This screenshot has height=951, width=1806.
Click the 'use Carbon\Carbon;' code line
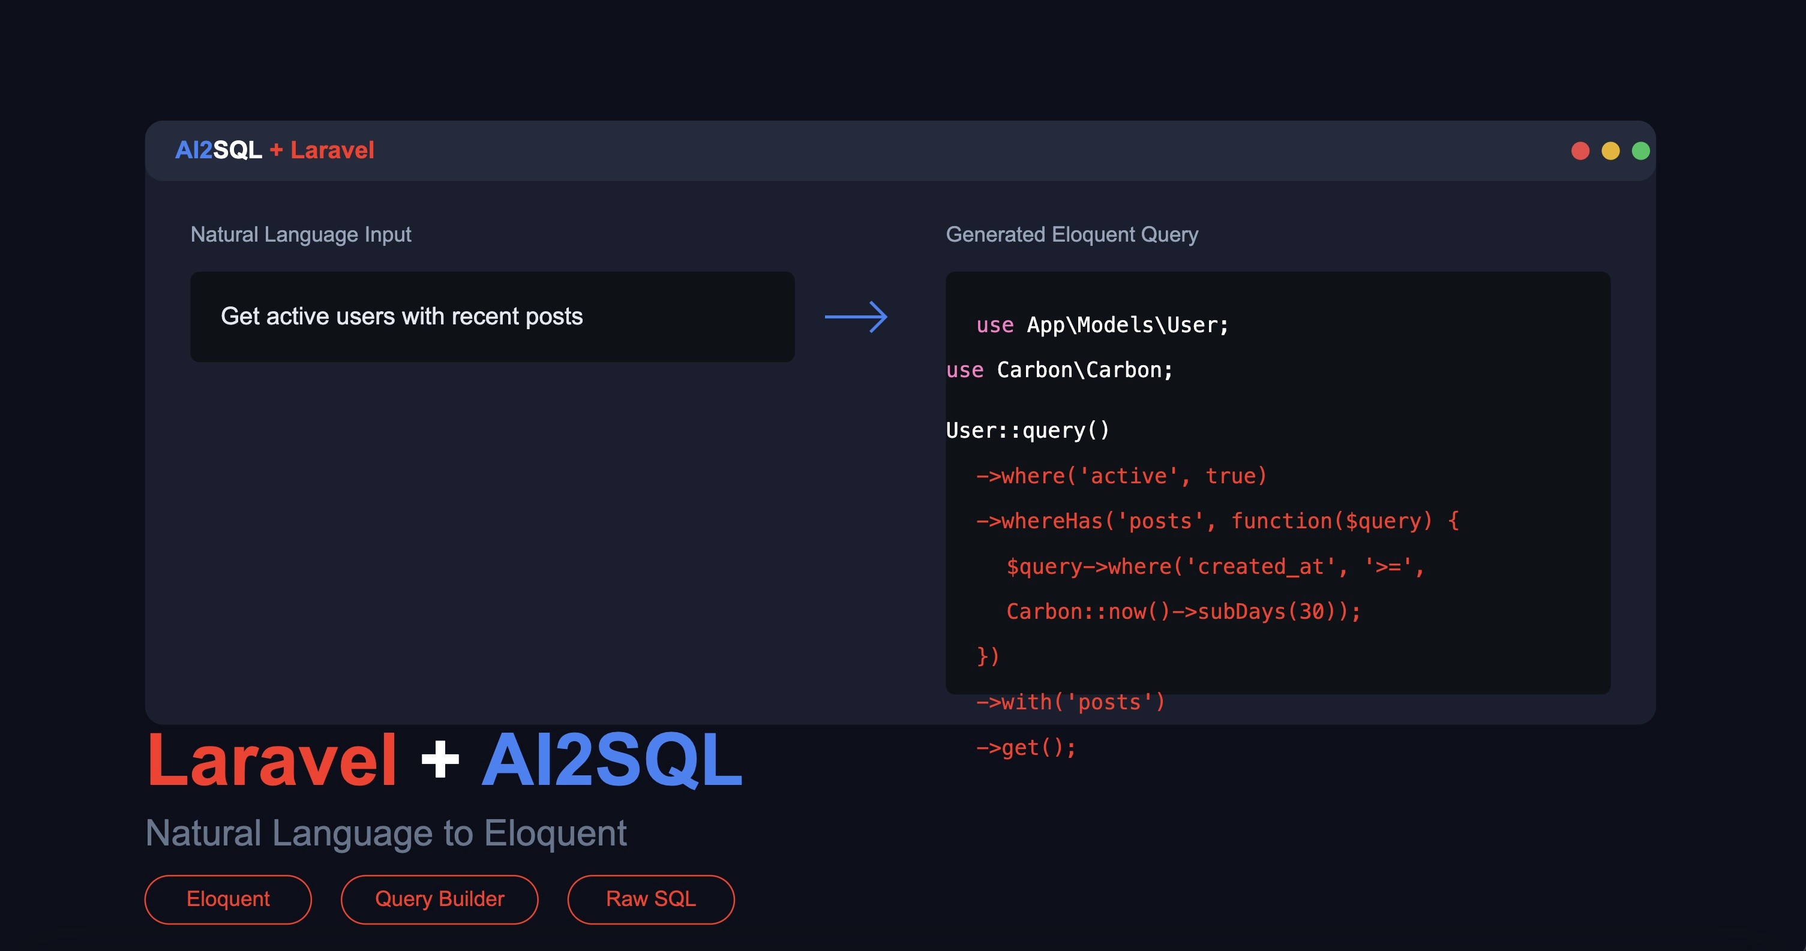pyautogui.click(x=1060, y=370)
